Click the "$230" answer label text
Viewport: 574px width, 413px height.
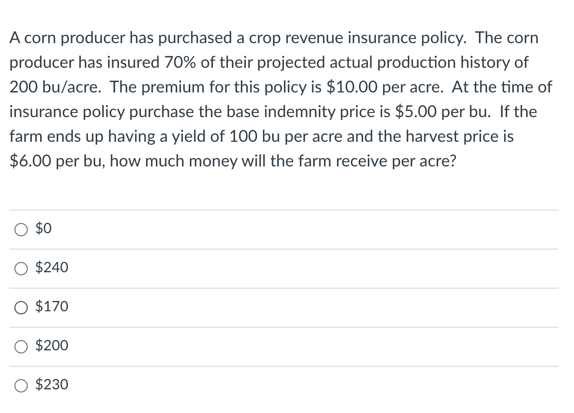[x=51, y=385]
